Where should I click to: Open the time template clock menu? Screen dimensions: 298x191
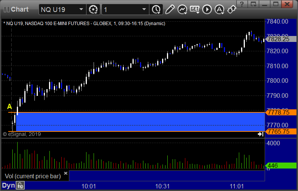(x=156, y=9)
